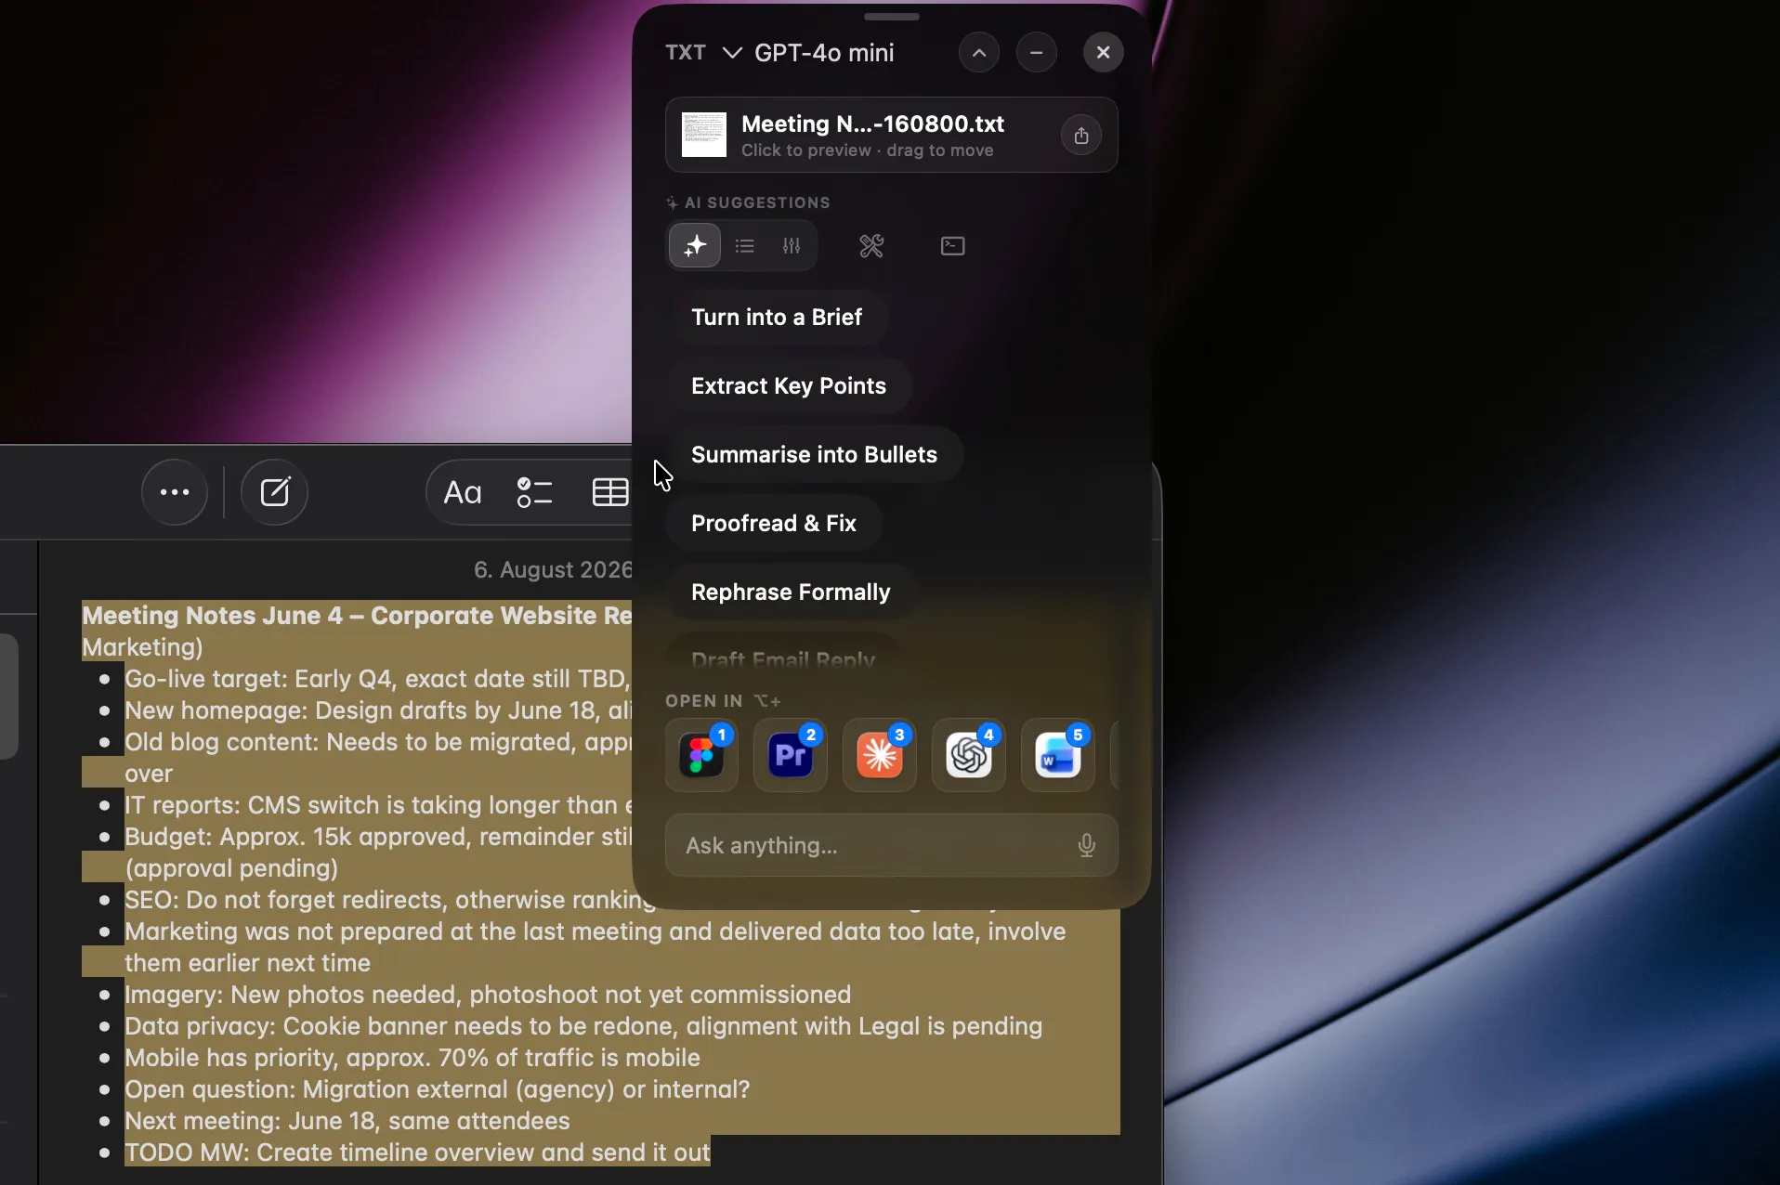This screenshot has height=1185, width=1780.
Task: Open the sliders adjustments icon
Action: 792,246
